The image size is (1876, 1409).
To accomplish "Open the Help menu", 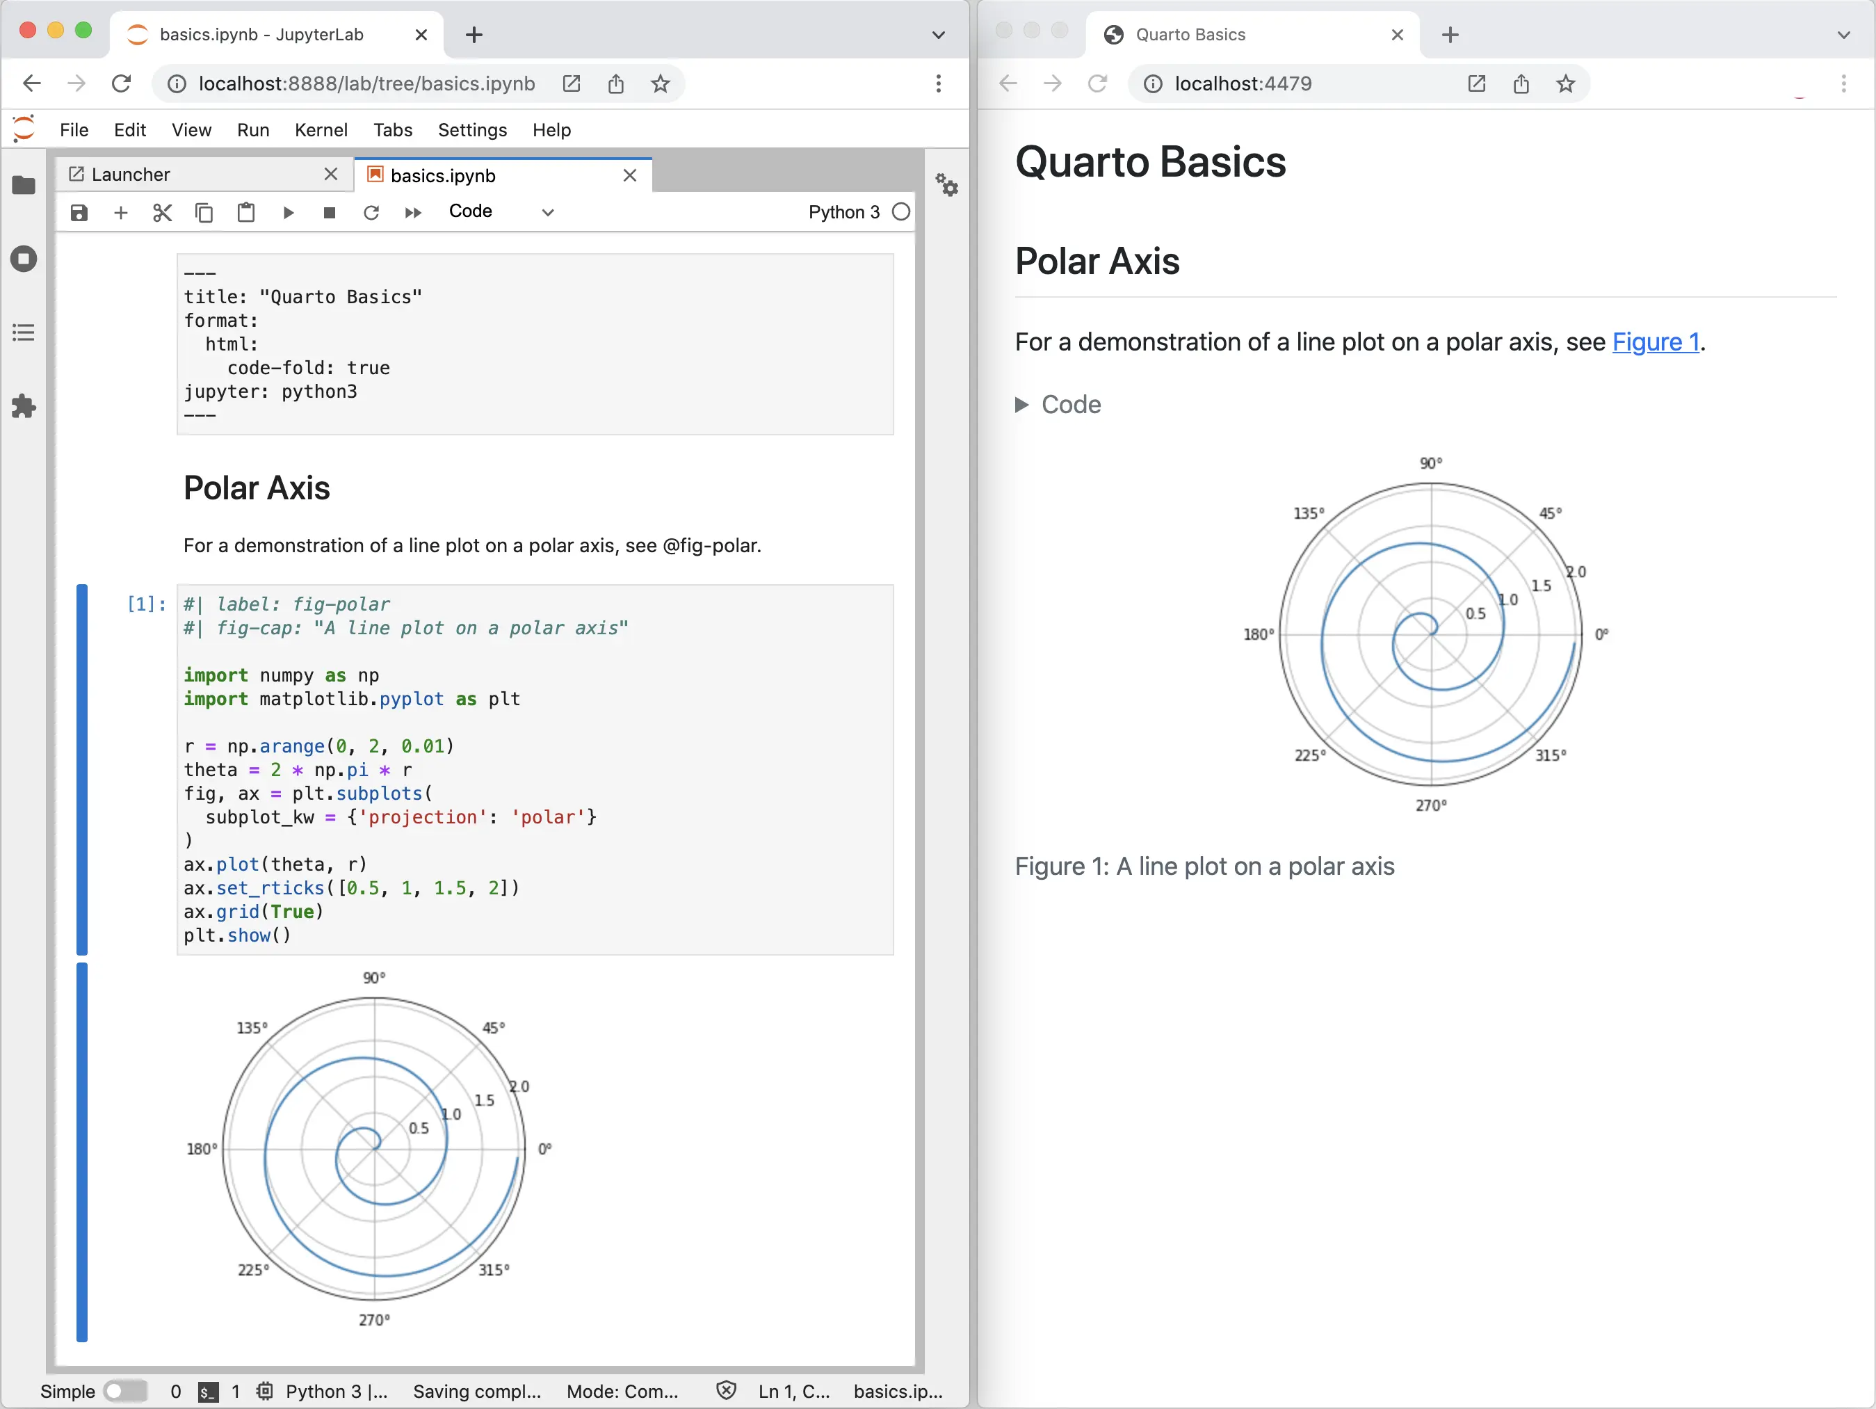I will [x=551, y=130].
